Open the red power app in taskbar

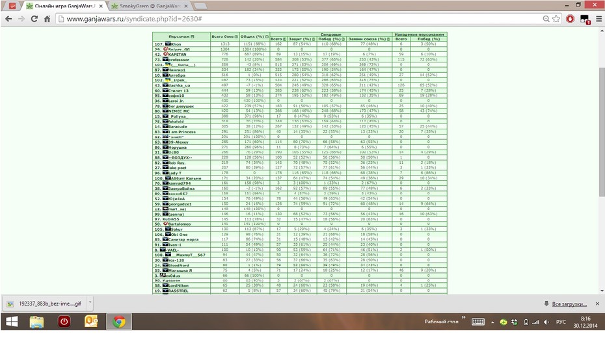pyautogui.click(x=64, y=322)
